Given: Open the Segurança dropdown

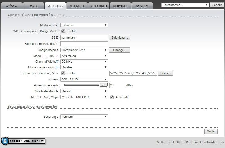Looking at the screenshot, I should (84, 117).
